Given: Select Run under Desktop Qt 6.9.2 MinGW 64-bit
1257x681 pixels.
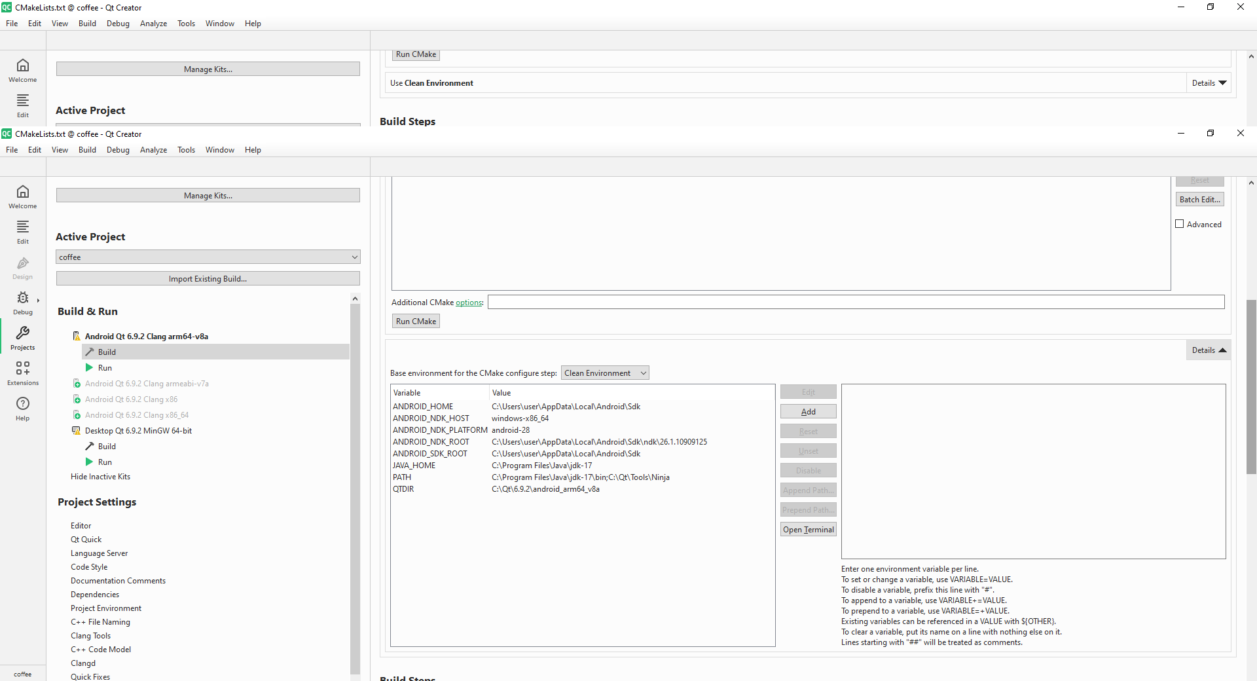Looking at the screenshot, I should [105, 462].
